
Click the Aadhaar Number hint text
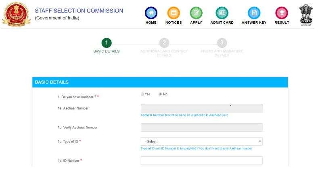[184, 115]
